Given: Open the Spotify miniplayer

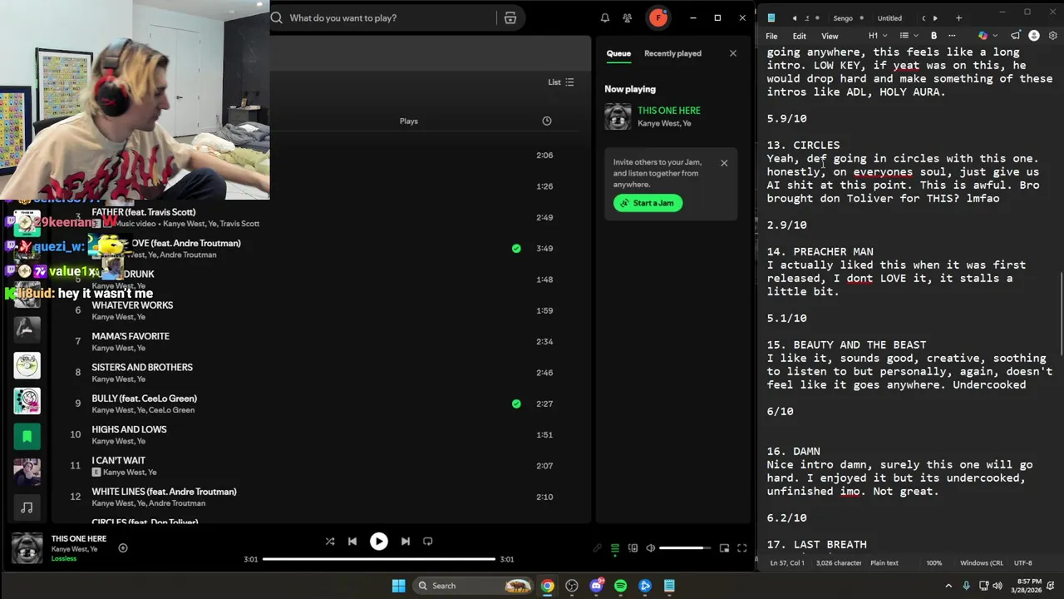Looking at the screenshot, I should 724,548.
